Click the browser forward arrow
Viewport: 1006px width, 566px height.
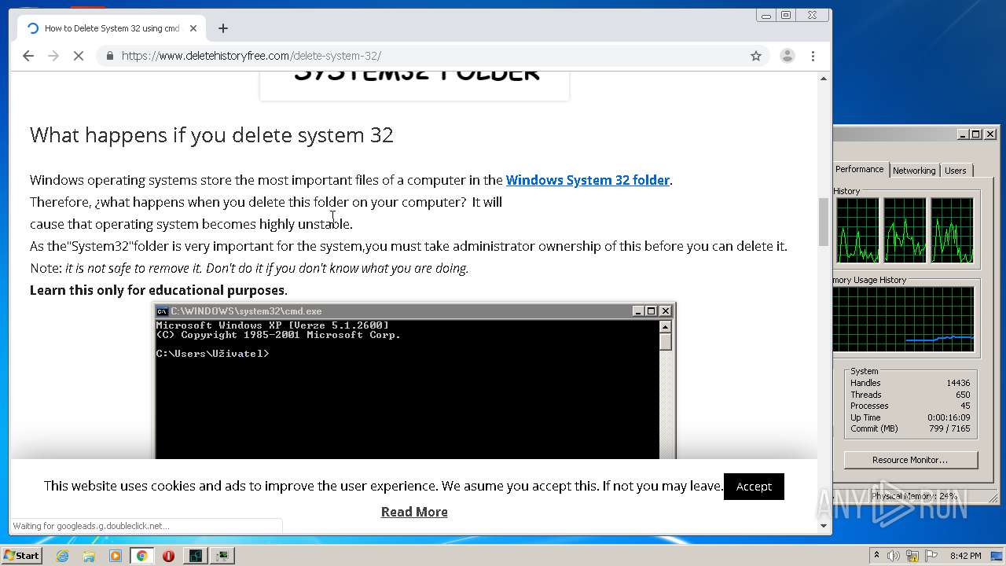53,56
